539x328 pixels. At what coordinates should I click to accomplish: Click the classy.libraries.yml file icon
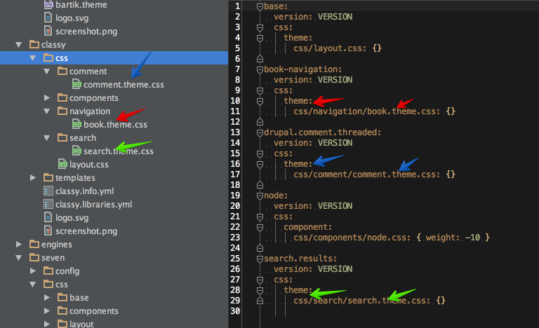48,204
